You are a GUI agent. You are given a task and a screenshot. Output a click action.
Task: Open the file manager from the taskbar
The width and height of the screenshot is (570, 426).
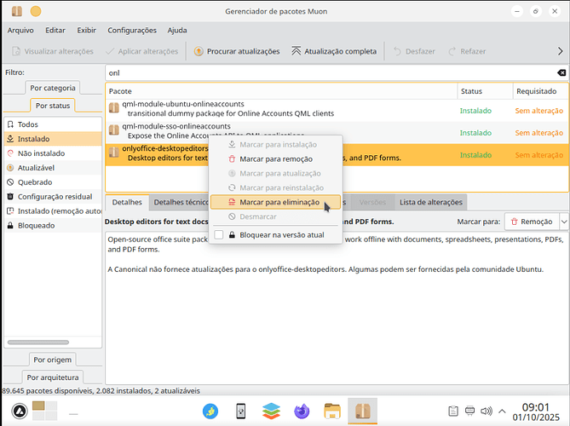pyautogui.click(x=332, y=412)
